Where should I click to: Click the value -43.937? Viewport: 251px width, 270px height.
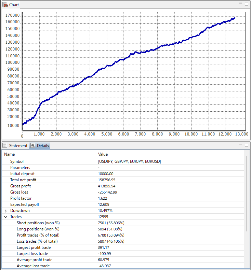pyautogui.click(x=104, y=266)
